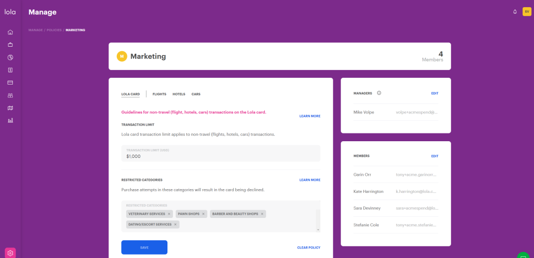Open the people/teams sidebar icon
The height and width of the screenshot is (258, 534).
10,95
